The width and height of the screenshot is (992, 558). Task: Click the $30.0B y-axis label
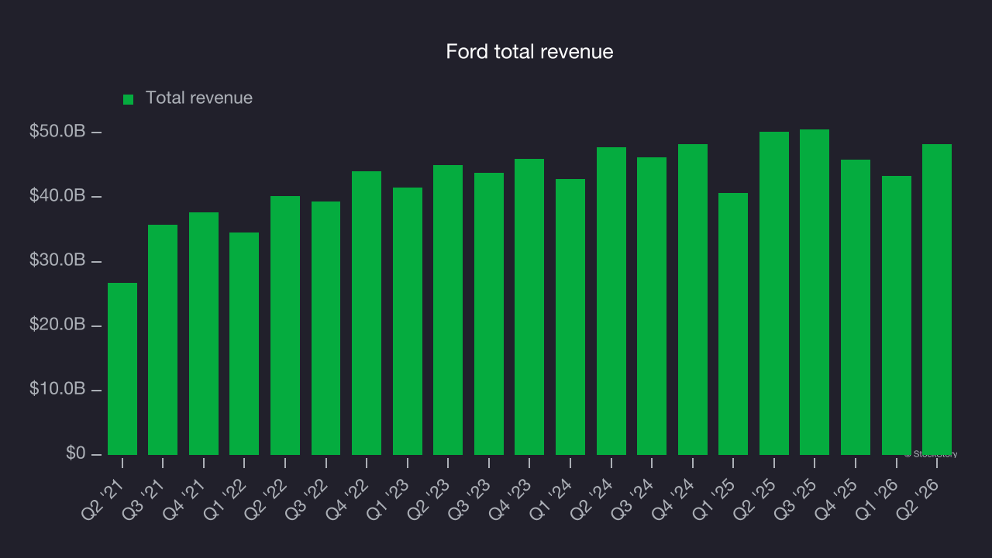coord(57,260)
